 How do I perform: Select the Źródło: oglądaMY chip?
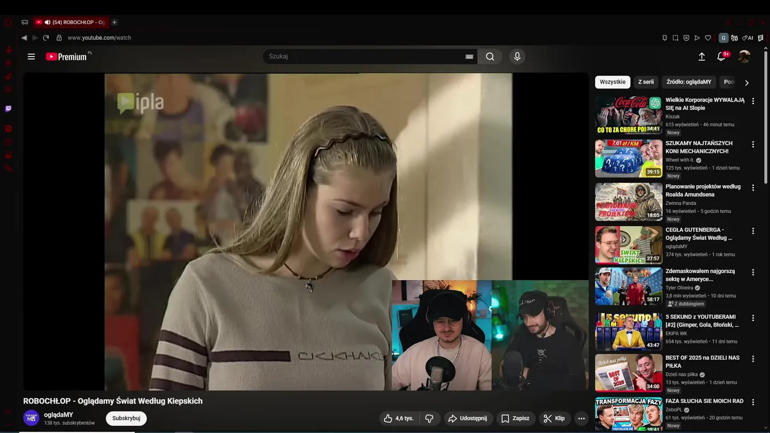coord(689,82)
